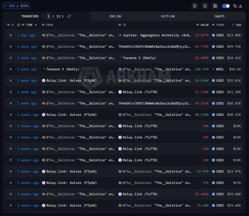The height and width of the screenshot is (216, 249).
Task: Open Relay.link (7uTT8) in the $11.18K row
Action: coord(140,92)
